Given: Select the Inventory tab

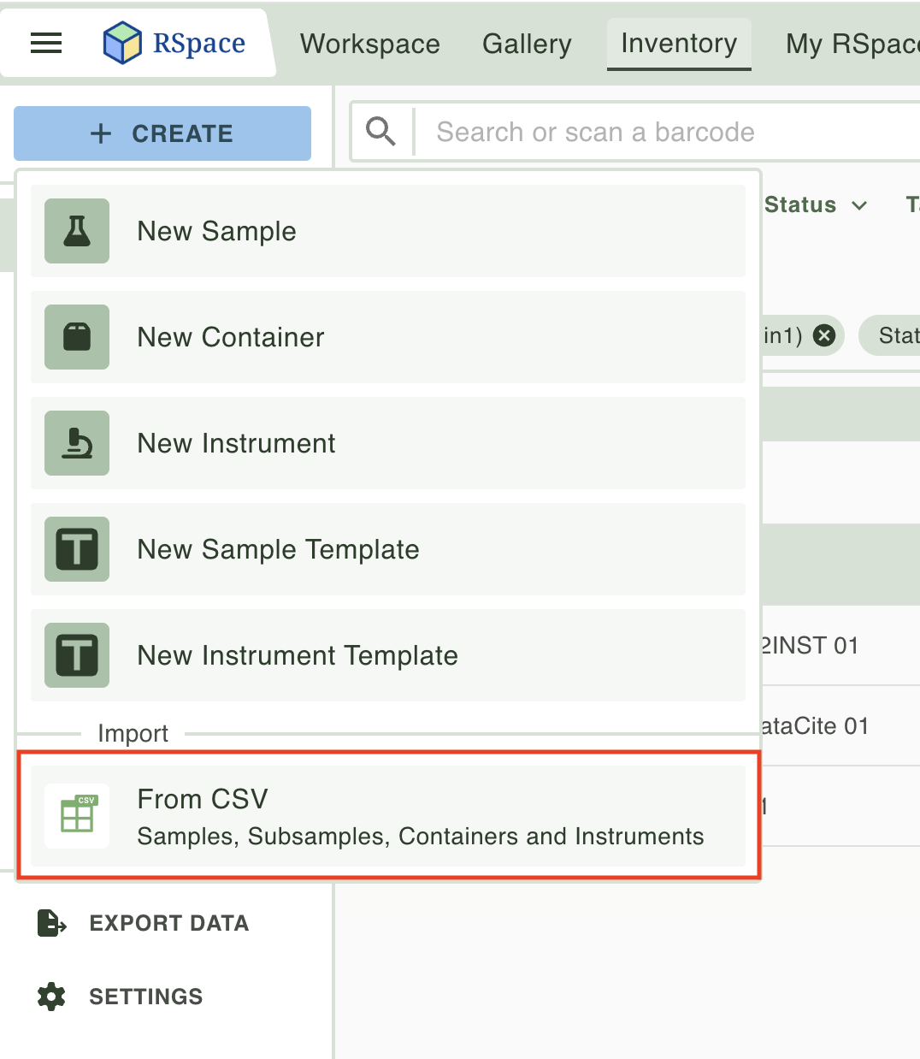Looking at the screenshot, I should (679, 44).
